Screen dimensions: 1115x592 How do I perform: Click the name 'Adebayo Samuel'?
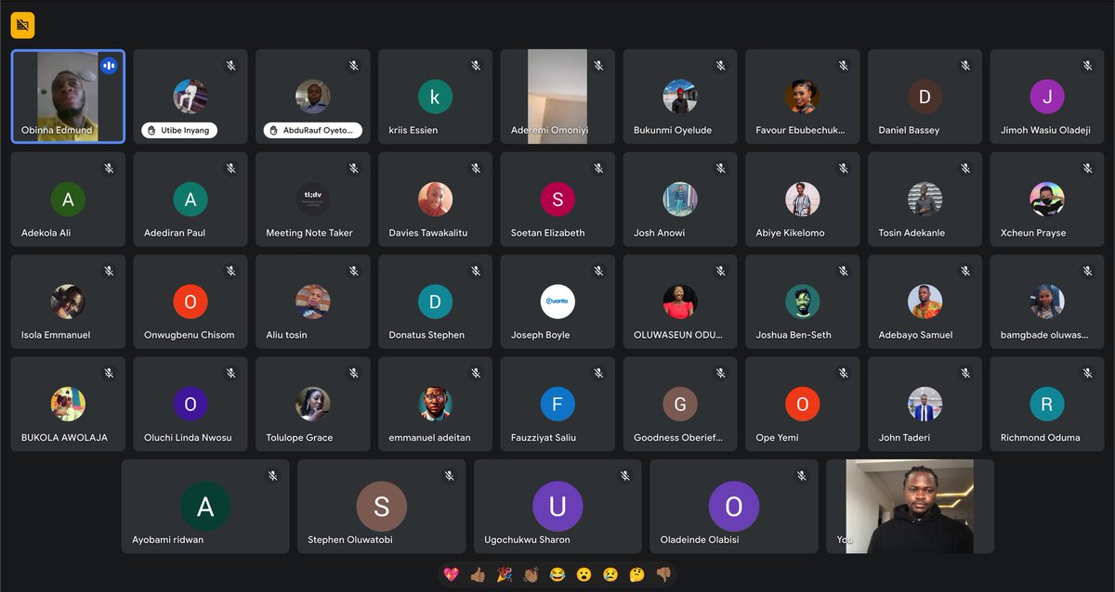tap(916, 335)
